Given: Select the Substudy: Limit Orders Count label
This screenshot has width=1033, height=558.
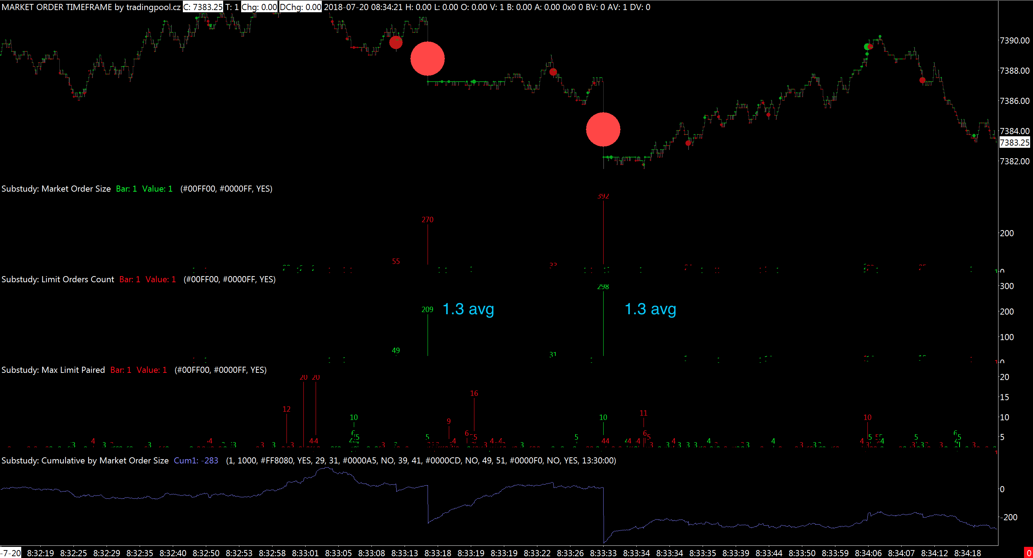Looking at the screenshot, I should coord(58,279).
